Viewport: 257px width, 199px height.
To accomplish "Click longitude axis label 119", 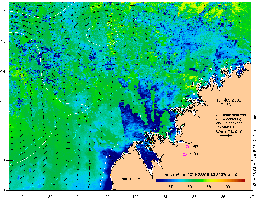I will pyautogui.click(x=20, y=197).
